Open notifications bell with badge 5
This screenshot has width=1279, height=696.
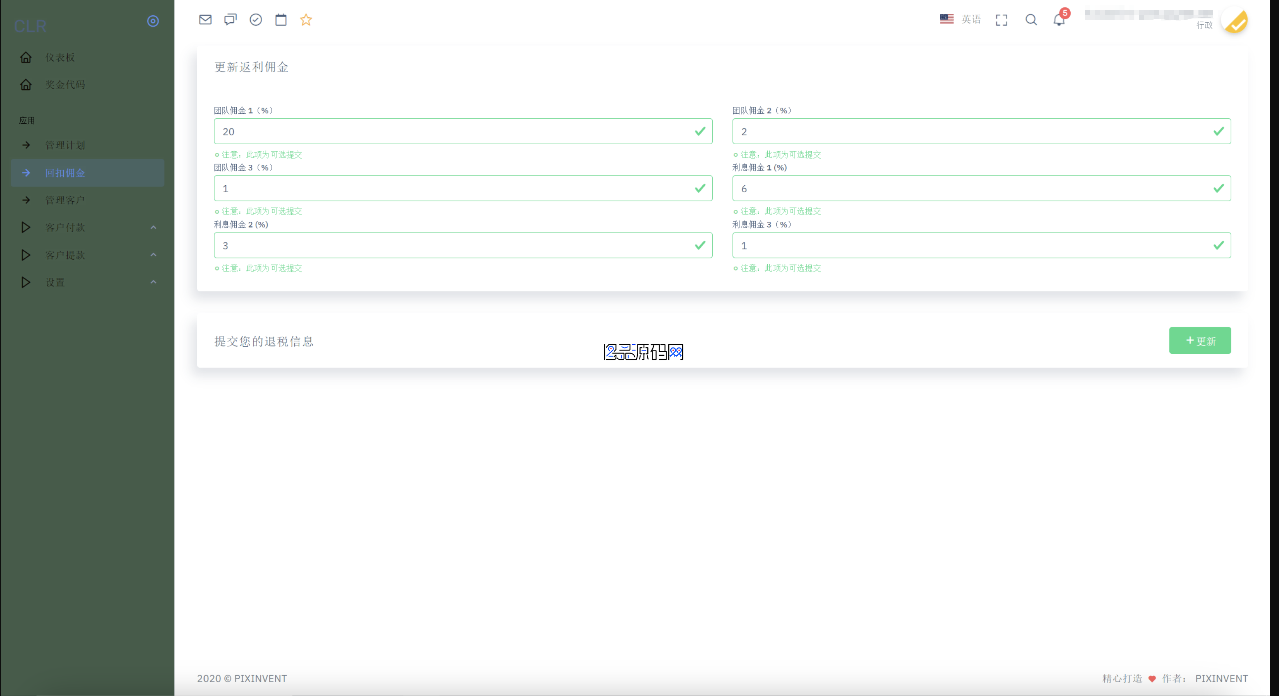click(x=1059, y=19)
